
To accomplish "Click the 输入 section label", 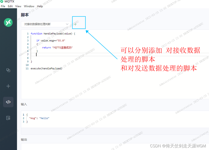I will 24,104.
